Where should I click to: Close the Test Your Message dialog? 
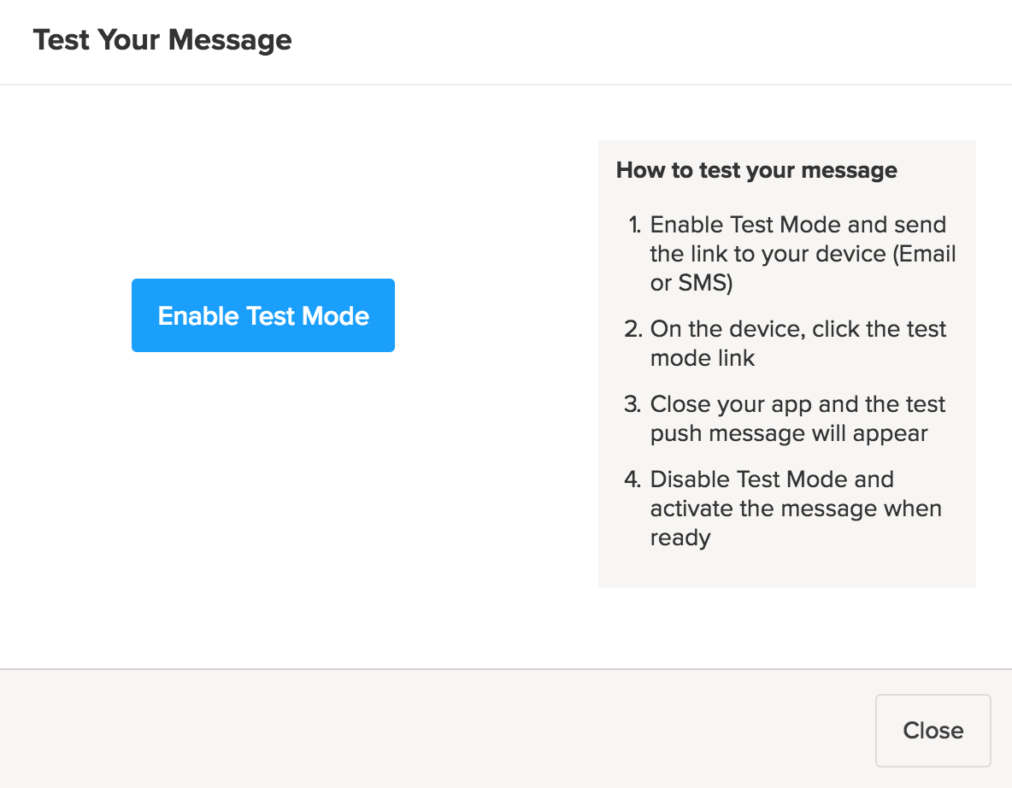(x=933, y=731)
